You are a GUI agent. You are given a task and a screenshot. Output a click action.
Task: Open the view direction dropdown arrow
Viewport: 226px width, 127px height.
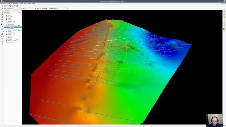point(4,24)
